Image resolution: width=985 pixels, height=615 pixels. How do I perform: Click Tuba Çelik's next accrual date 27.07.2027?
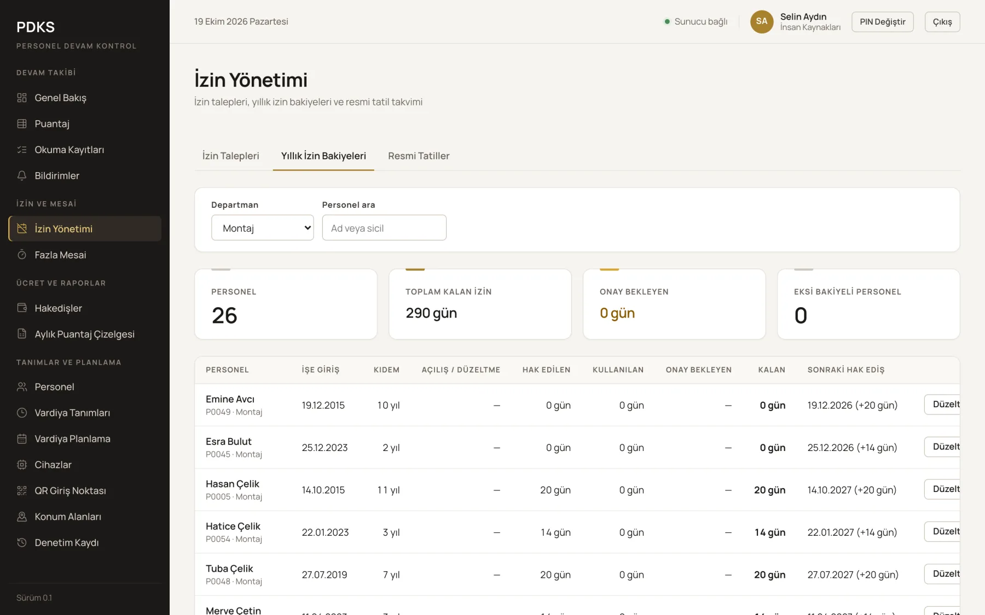[831, 575]
